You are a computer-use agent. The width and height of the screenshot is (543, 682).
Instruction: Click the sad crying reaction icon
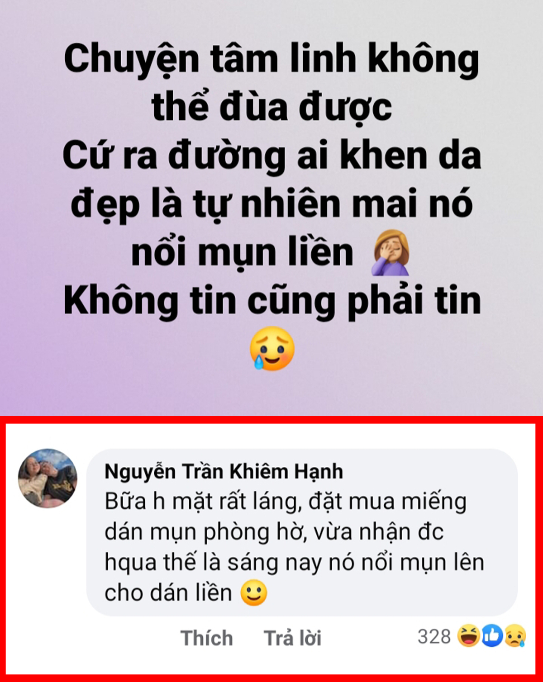515,635
